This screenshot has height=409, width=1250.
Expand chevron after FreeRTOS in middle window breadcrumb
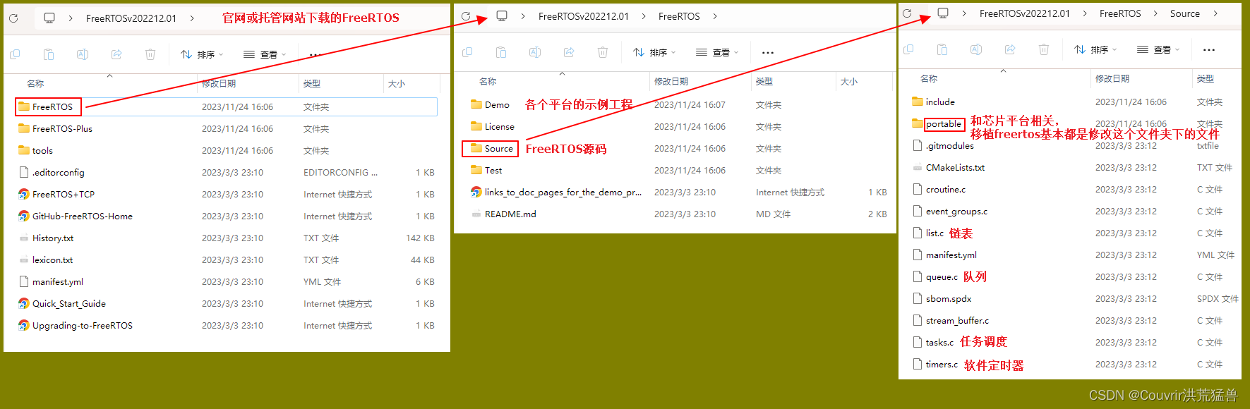715,16
